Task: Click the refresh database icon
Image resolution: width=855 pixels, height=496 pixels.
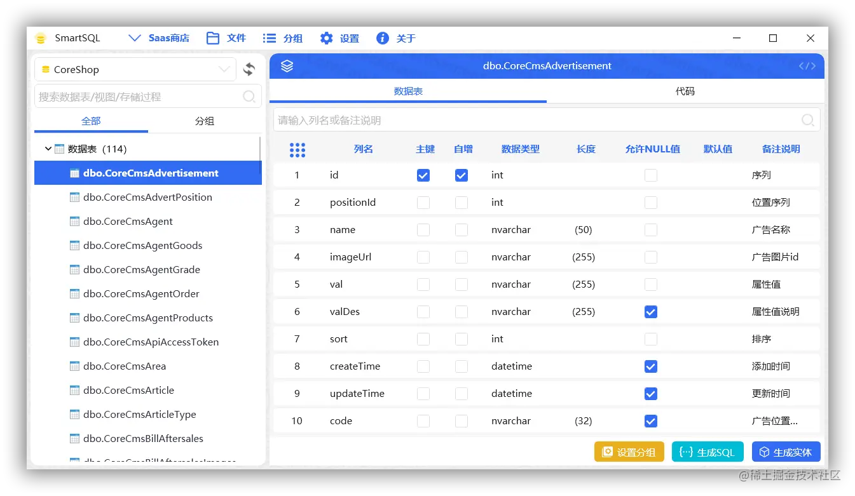Action: pos(249,69)
